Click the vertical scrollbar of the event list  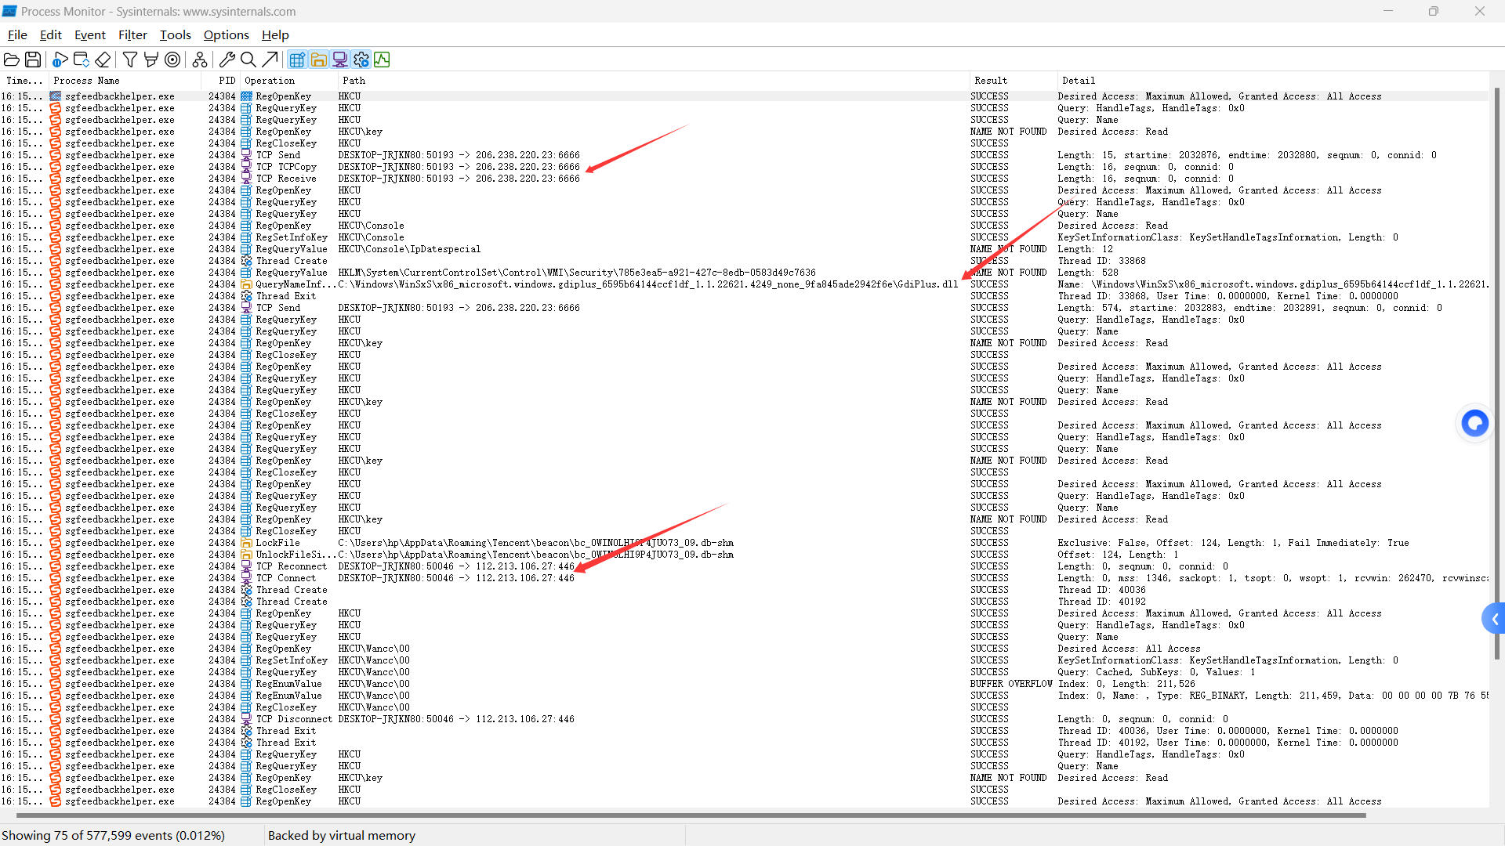(x=1496, y=373)
